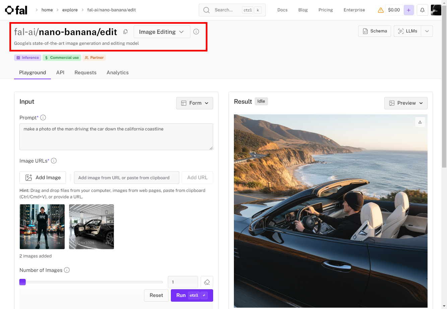Click the Add Image button
447x309 pixels.
click(x=43, y=178)
